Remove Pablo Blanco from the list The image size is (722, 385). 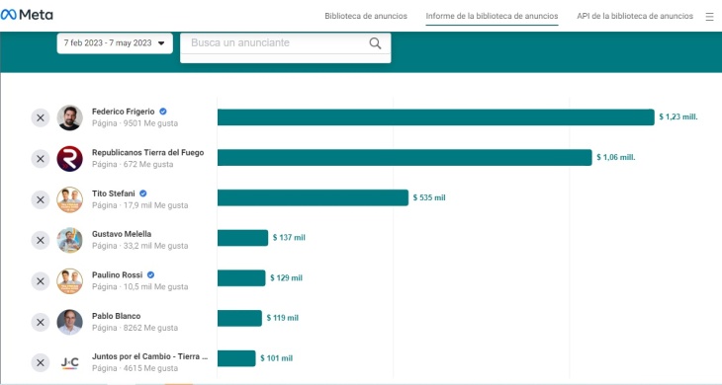point(41,322)
